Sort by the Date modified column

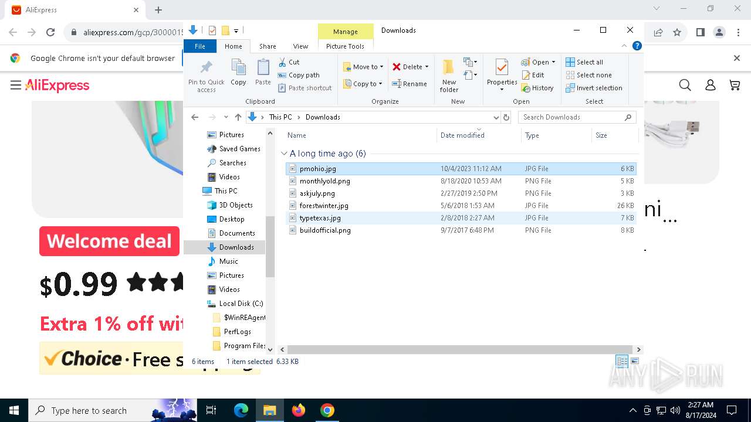point(479,135)
